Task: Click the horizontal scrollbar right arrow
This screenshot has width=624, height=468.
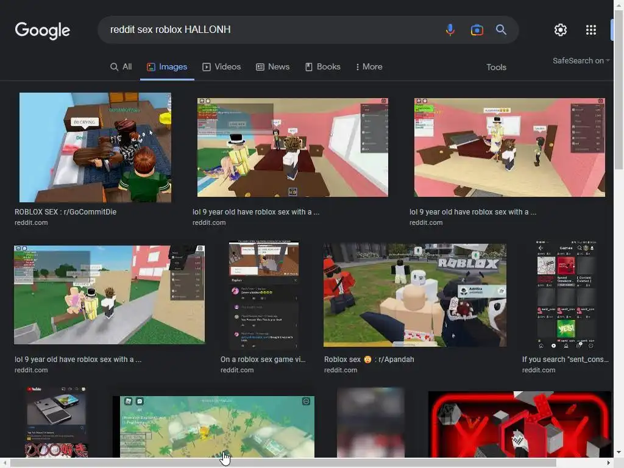Action: tap(609, 463)
